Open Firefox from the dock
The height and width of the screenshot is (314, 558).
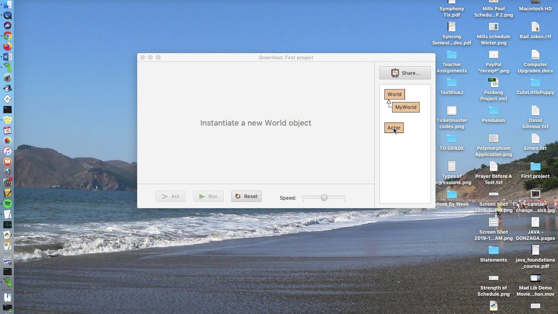pyautogui.click(x=7, y=47)
